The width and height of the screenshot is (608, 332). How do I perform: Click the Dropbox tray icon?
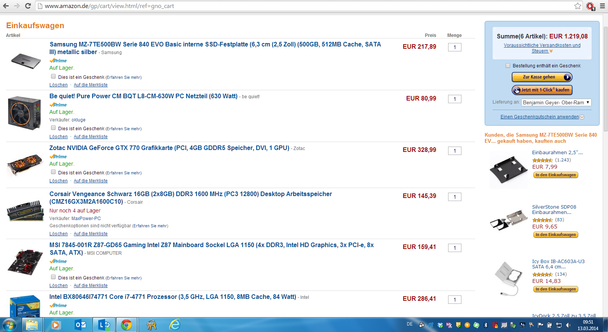[x=440, y=325]
